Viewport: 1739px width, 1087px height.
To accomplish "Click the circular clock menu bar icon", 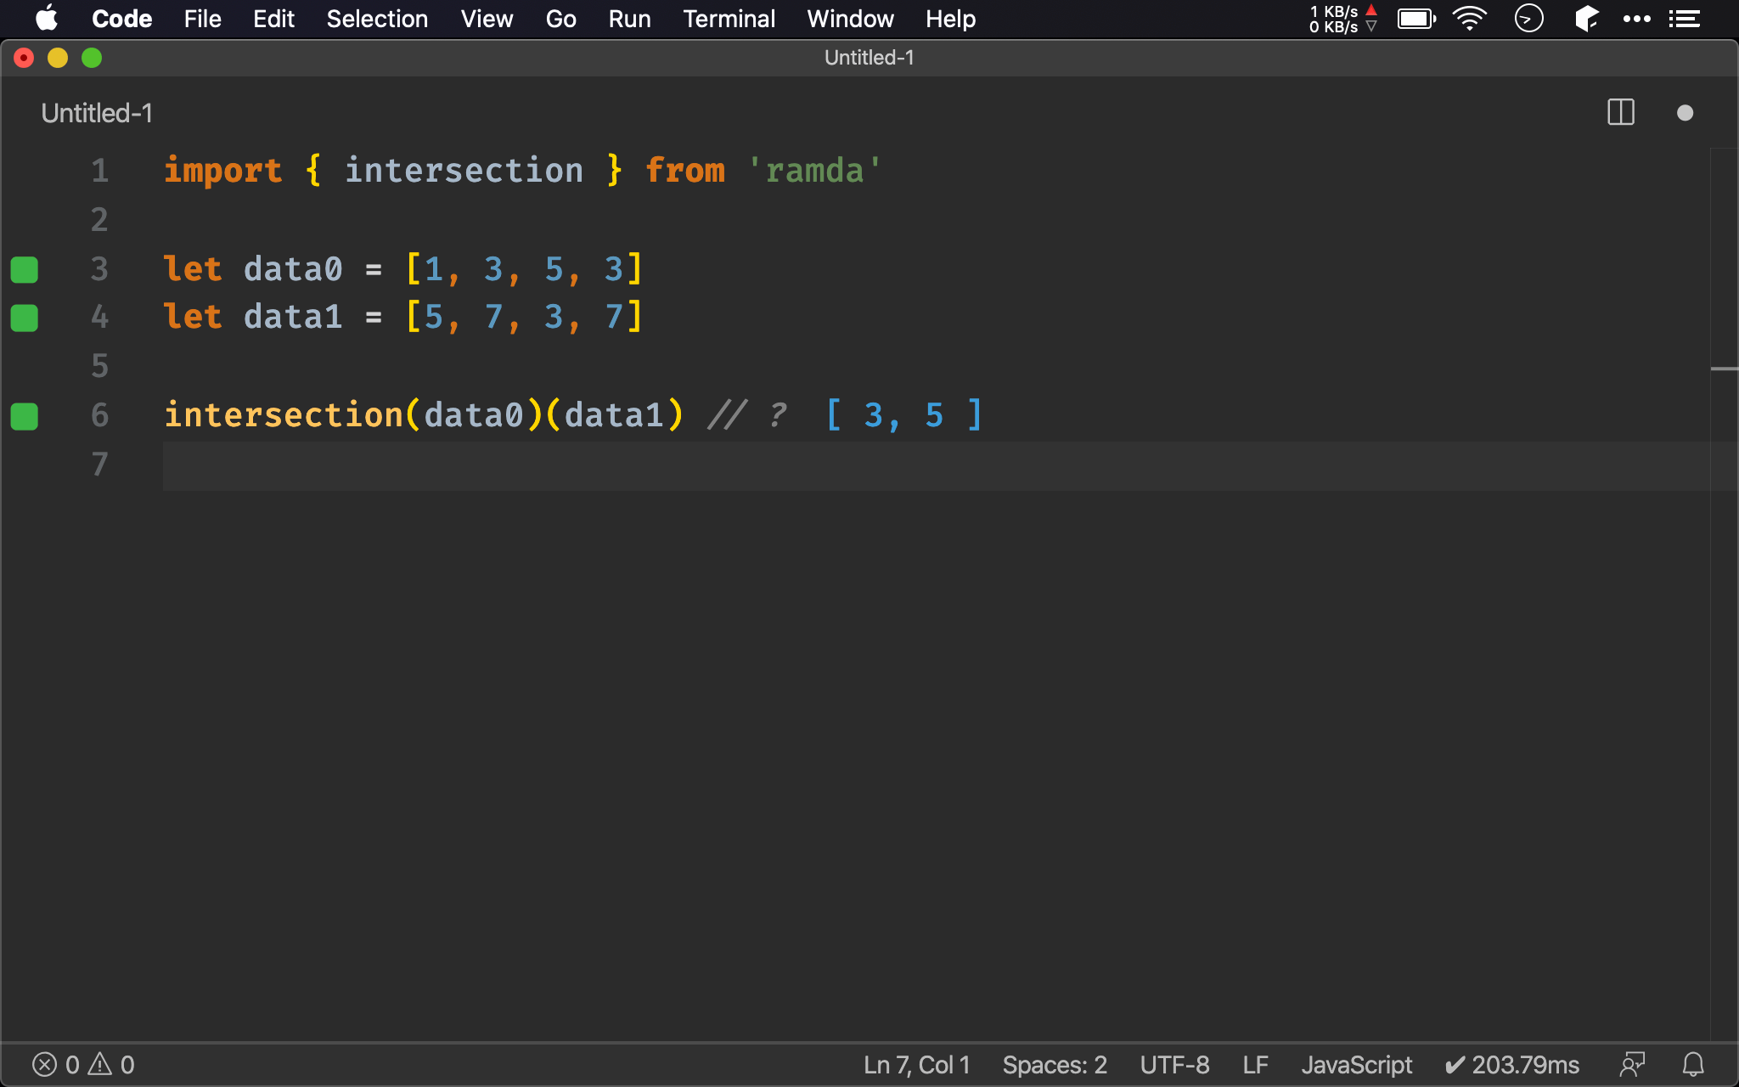I will pyautogui.click(x=1528, y=19).
